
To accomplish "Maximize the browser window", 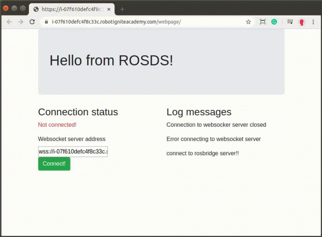I will point(23,8).
